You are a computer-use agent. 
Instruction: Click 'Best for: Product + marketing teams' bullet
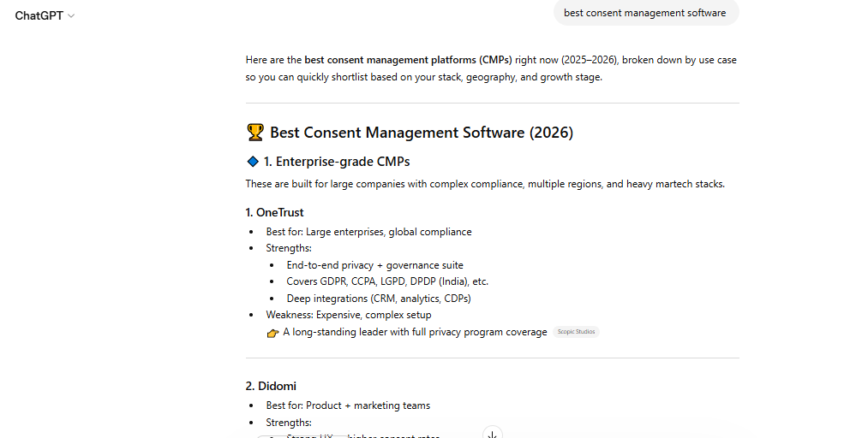click(x=348, y=405)
